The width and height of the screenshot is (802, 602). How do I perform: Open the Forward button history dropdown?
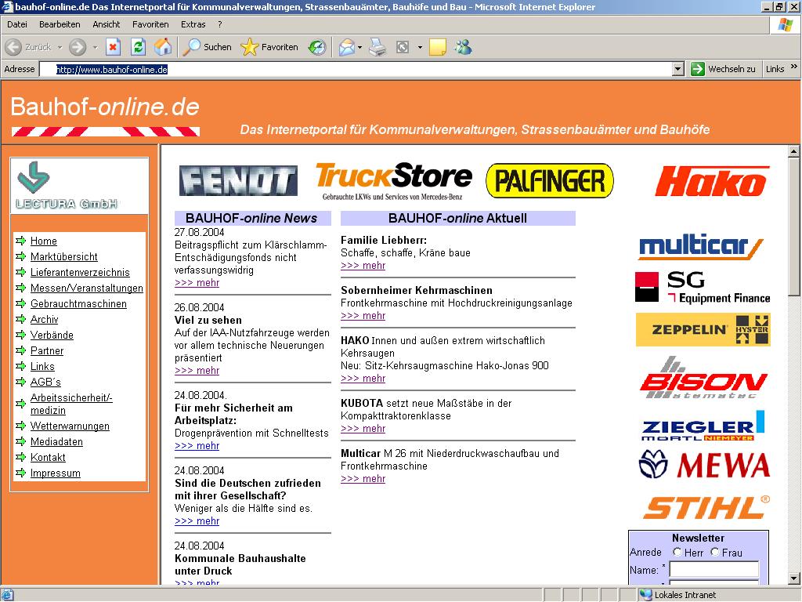[95, 47]
